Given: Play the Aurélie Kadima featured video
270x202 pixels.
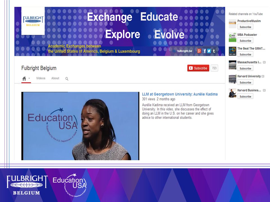Looking at the screenshot, I should click(80, 126).
